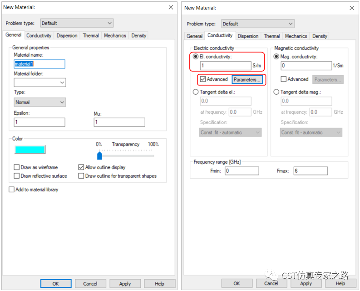Click the Epsilon value field
Viewport: 360px width, 291px height.
(39, 122)
